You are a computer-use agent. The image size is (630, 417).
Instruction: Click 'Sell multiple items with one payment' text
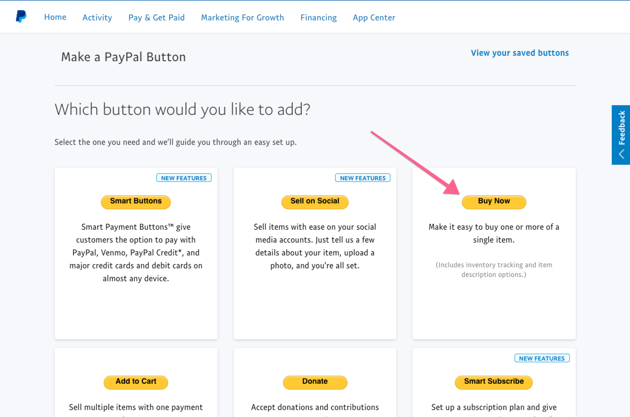pyautogui.click(x=136, y=407)
